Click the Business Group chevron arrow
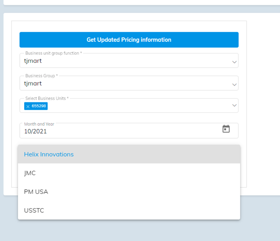The width and height of the screenshot is (280, 241). tap(234, 84)
